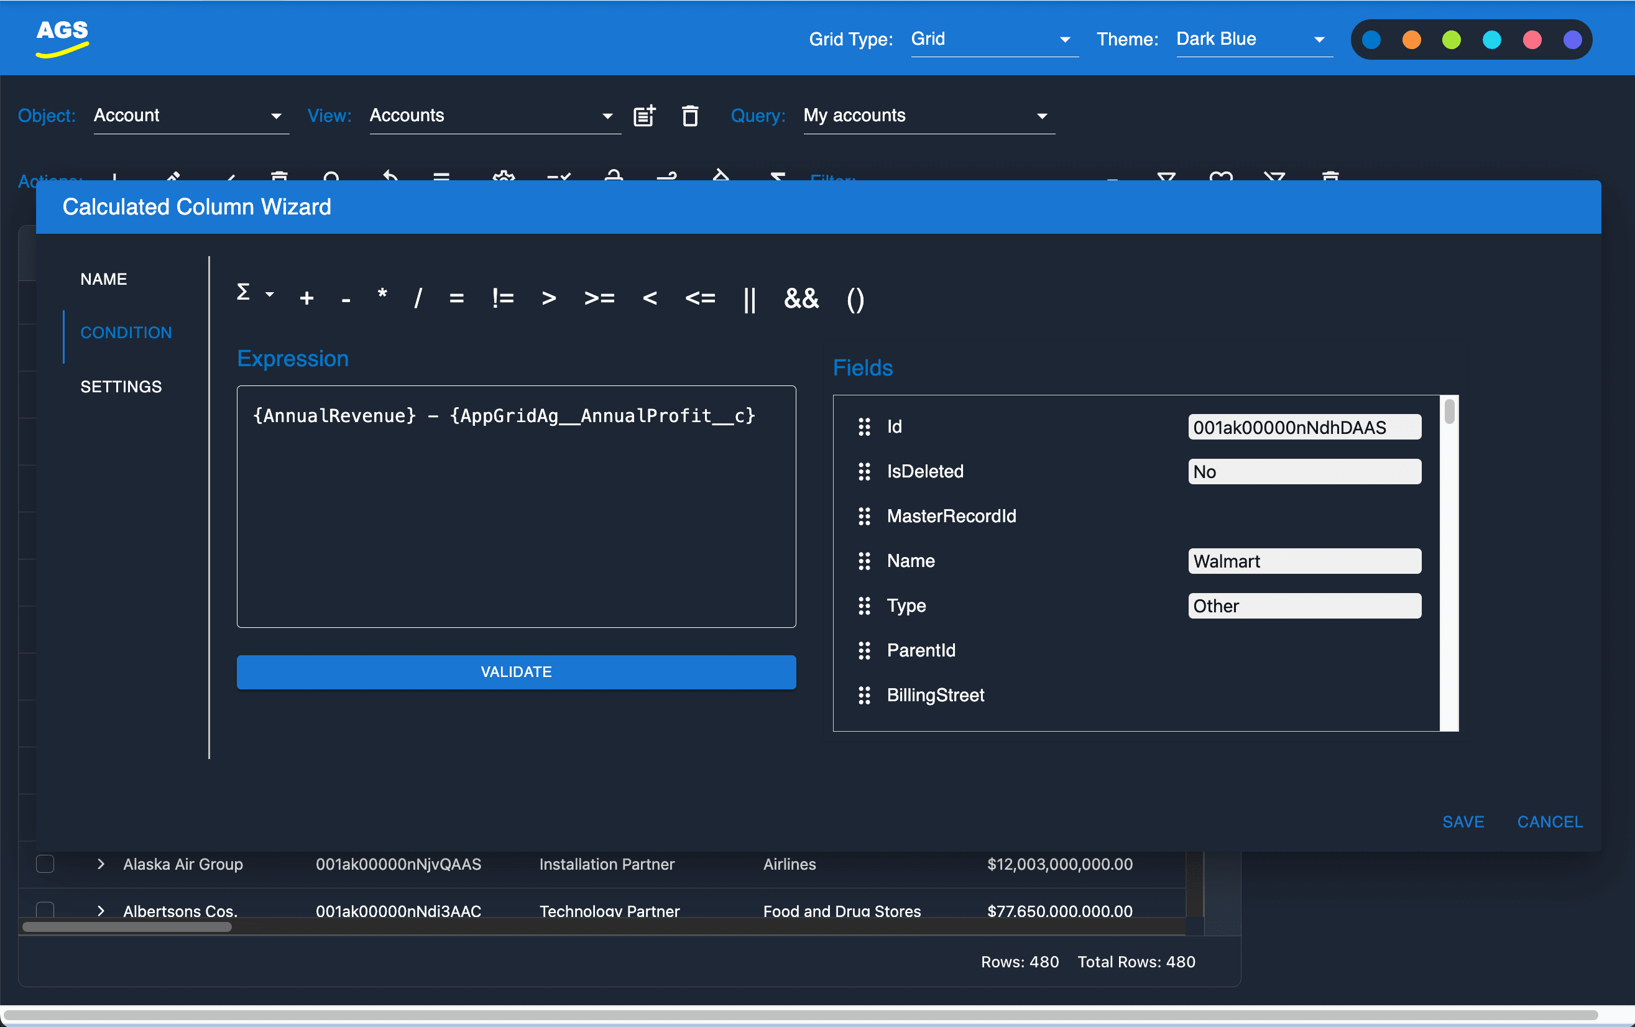
Task: Click the '$12,003,000,000.00' revenue cell
Action: click(x=1059, y=865)
